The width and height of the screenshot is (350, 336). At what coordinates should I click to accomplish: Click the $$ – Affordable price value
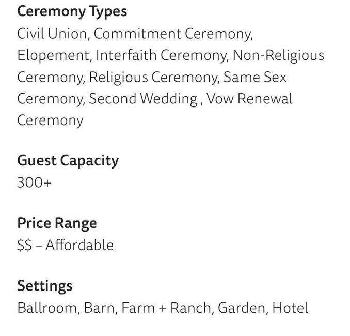pyautogui.click(x=65, y=245)
